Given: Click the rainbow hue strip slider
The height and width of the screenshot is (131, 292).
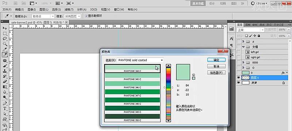Looking at the screenshot, I should (168, 93).
